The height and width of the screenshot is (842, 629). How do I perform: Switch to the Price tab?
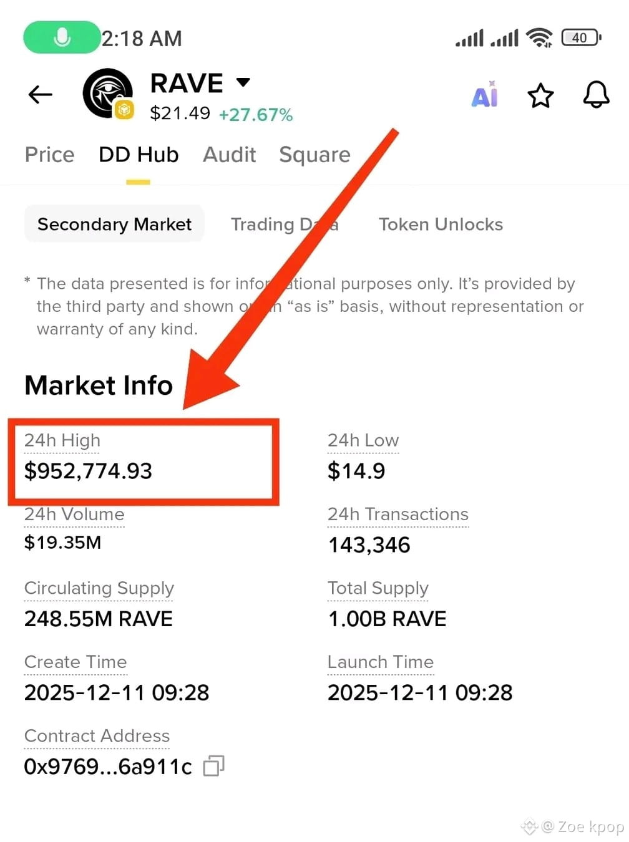pyautogui.click(x=49, y=155)
